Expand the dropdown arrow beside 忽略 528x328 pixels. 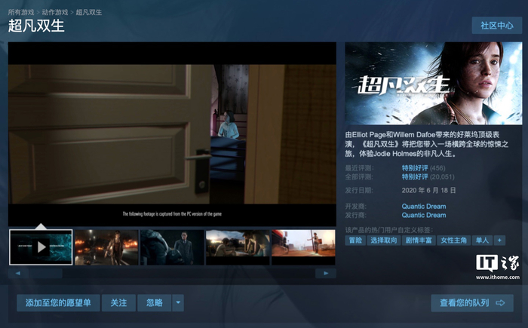coord(178,303)
